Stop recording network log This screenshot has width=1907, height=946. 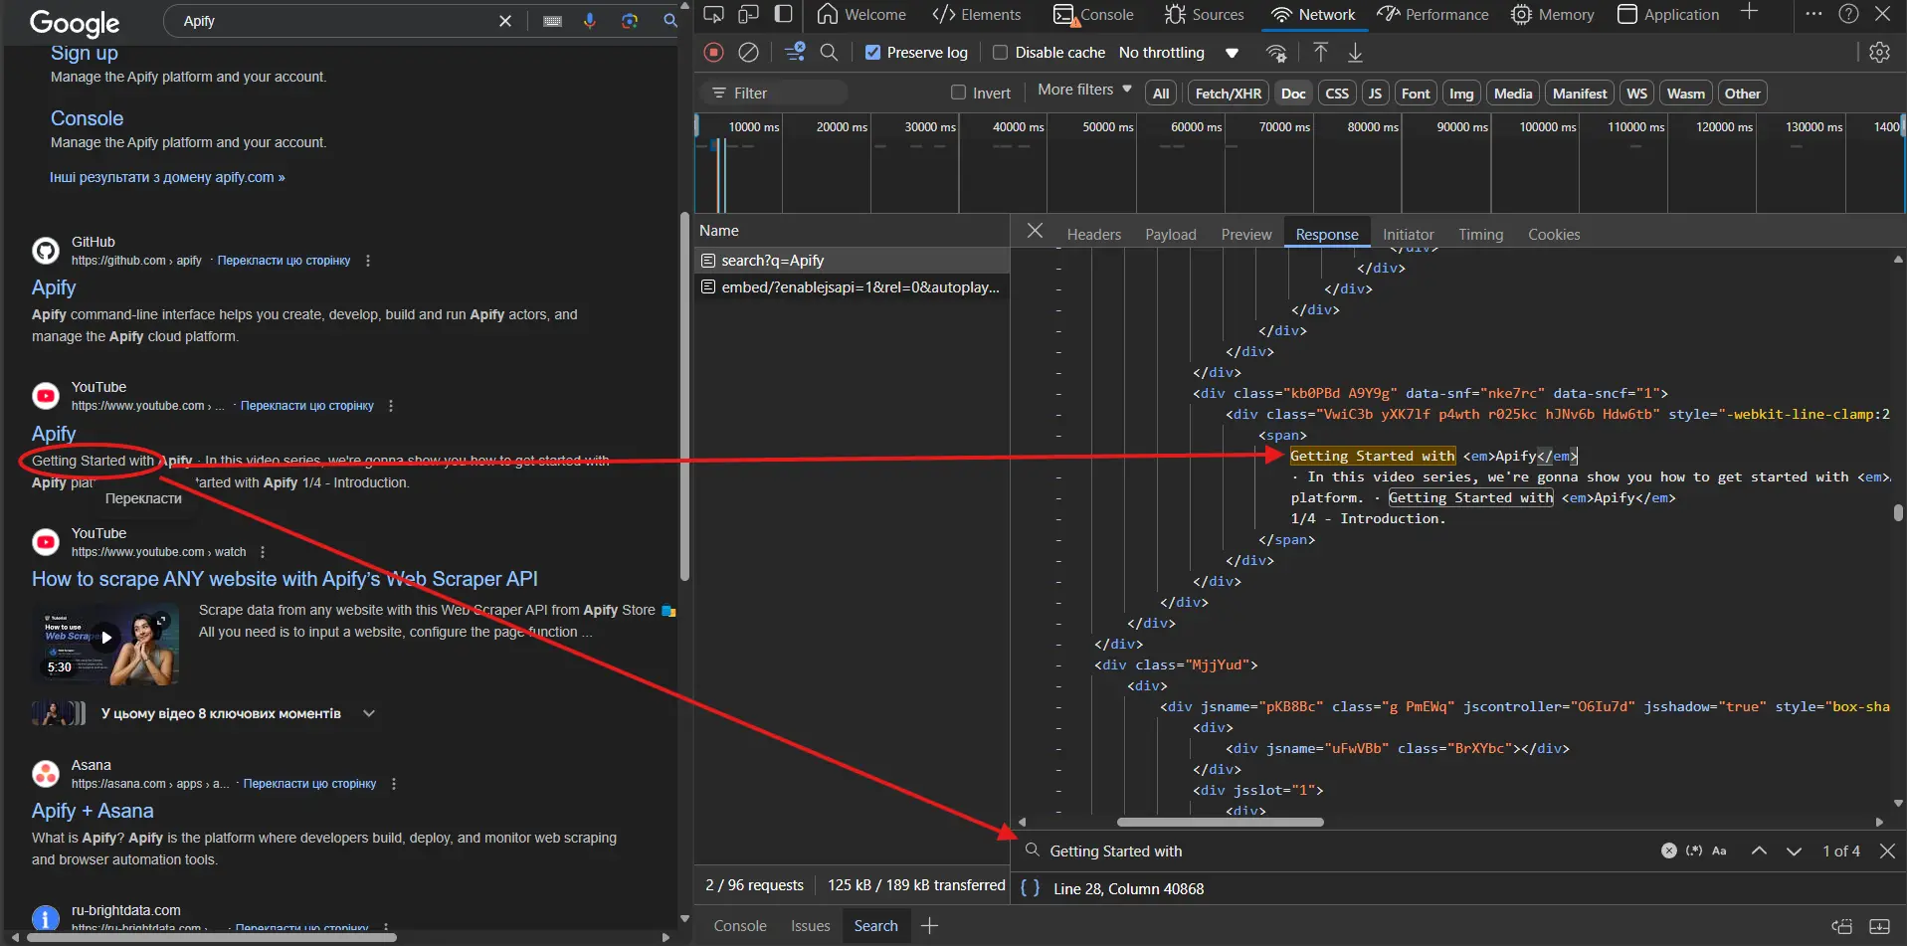click(713, 53)
